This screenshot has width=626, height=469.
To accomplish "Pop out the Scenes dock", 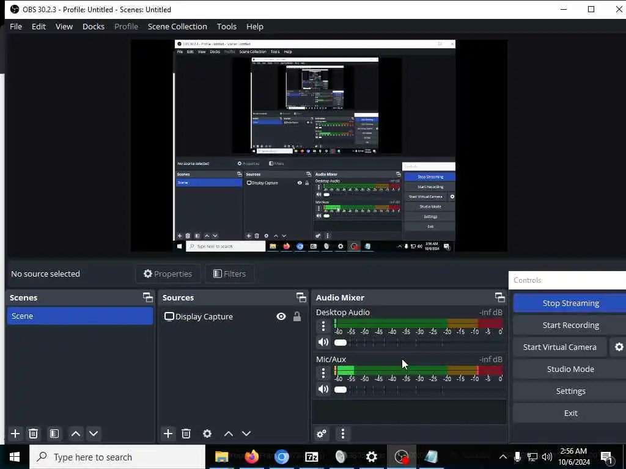I will coord(148,297).
